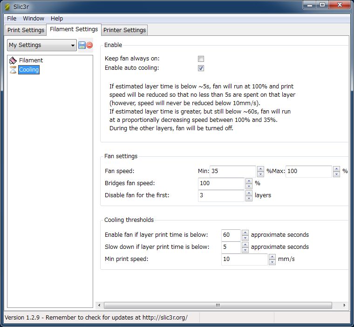Screen dimensions: 354x327
Task: Switch to Printer Settings tab
Action: tap(124, 30)
